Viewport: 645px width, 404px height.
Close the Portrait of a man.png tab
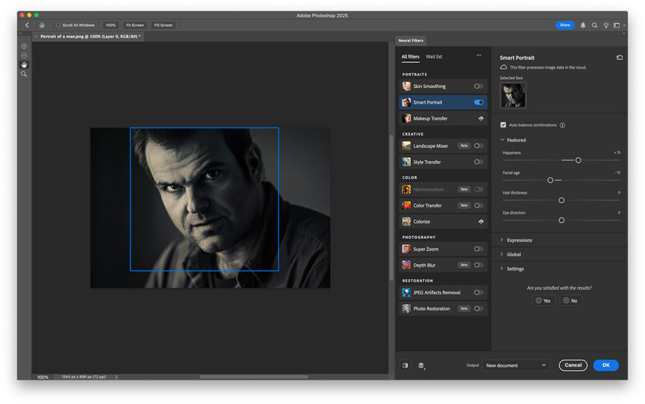[x=36, y=37]
